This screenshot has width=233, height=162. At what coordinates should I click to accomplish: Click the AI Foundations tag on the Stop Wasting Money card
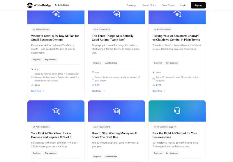(102, 127)
